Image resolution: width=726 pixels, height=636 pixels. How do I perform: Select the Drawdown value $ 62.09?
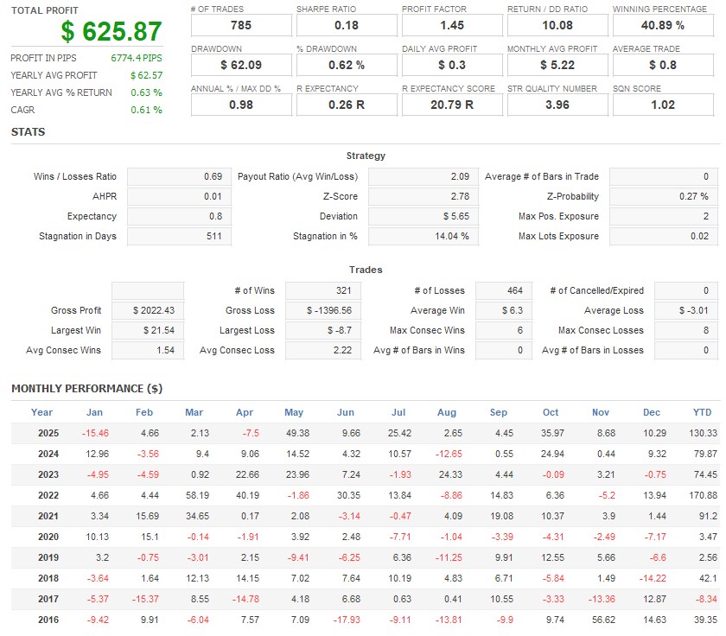click(240, 65)
